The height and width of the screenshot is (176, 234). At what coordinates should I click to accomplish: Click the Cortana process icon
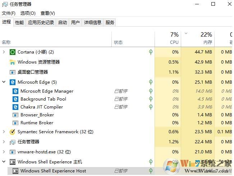coord(13,52)
